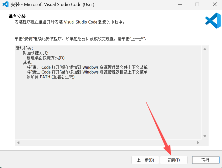The height and width of the screenshot is (168, 222).
Task: Click the 附加任务: heading text
Action: tap(24, 48)
